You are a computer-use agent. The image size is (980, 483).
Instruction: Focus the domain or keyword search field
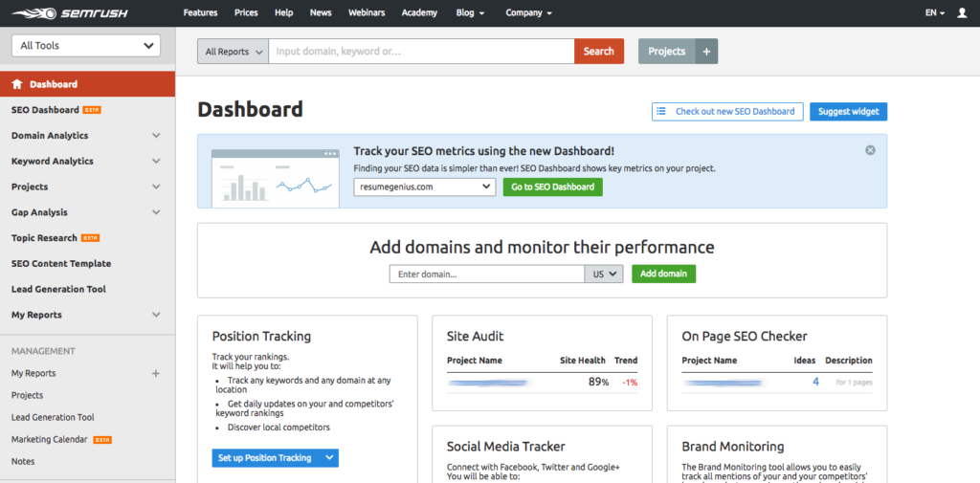coord(421,52)
